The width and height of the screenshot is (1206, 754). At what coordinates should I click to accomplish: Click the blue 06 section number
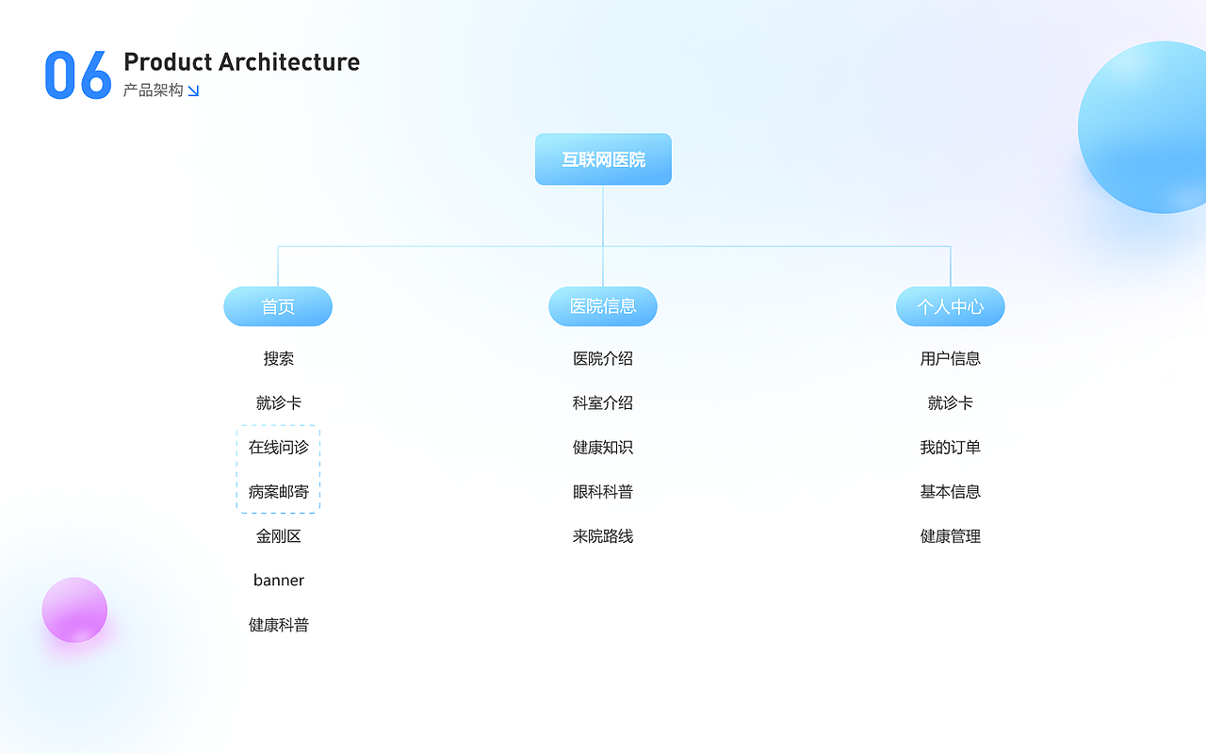click(78, 74)
